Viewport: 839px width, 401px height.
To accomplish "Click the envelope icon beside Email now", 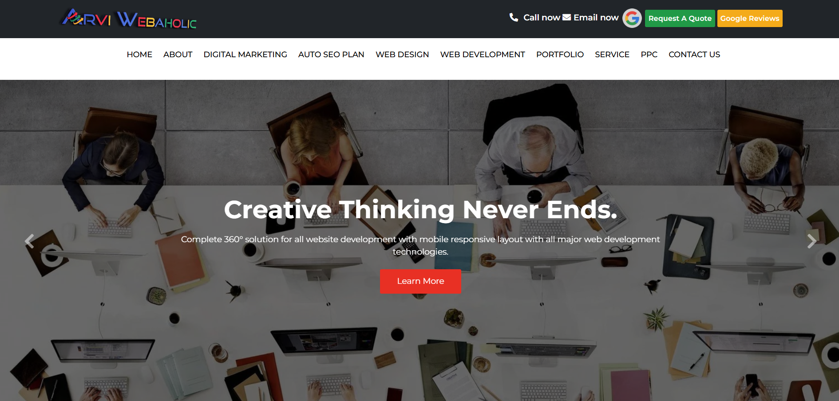I will tap(566, 17).
